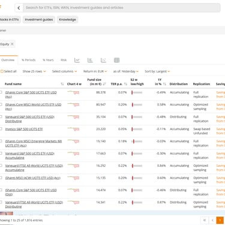Image resolution: width=225 pixels, height=225 pixels.
Task: Select checkbox for iShares Core MSCI Emerging Markets
Action: [x=1, y=141]
